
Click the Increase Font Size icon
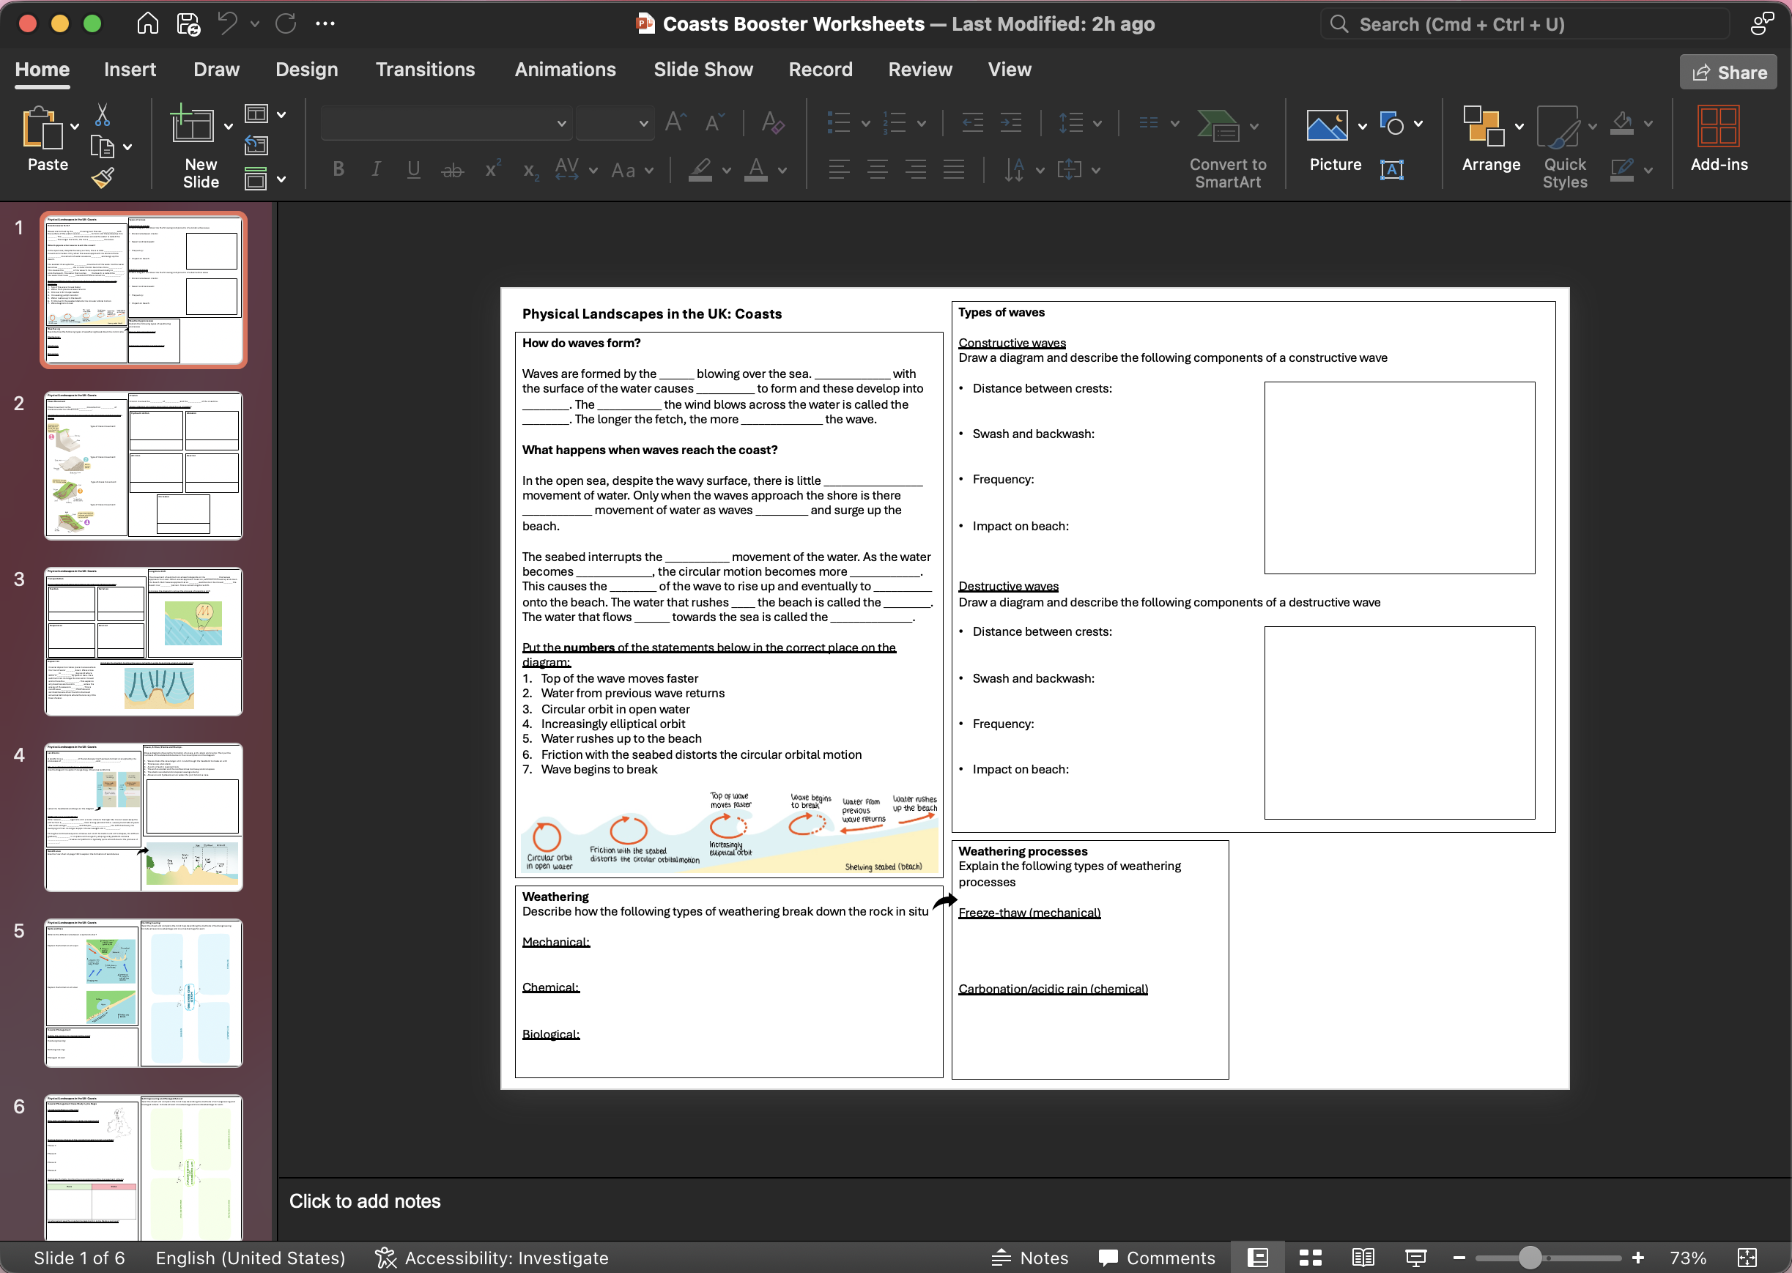674,122
